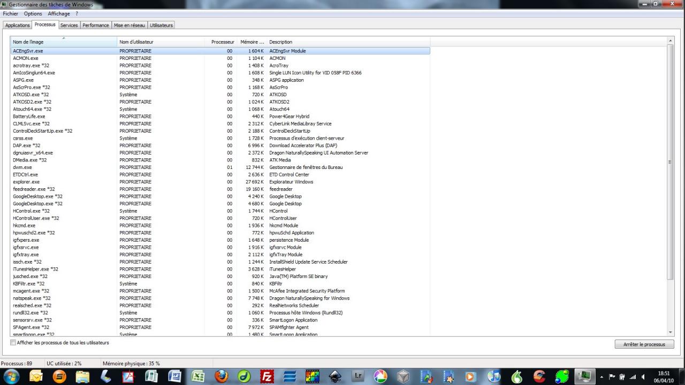Open the volume speaker tray icon
Image resolution: width=685 pixels, height=385 pixels.
pyautogui.click(x=643, y=376)
